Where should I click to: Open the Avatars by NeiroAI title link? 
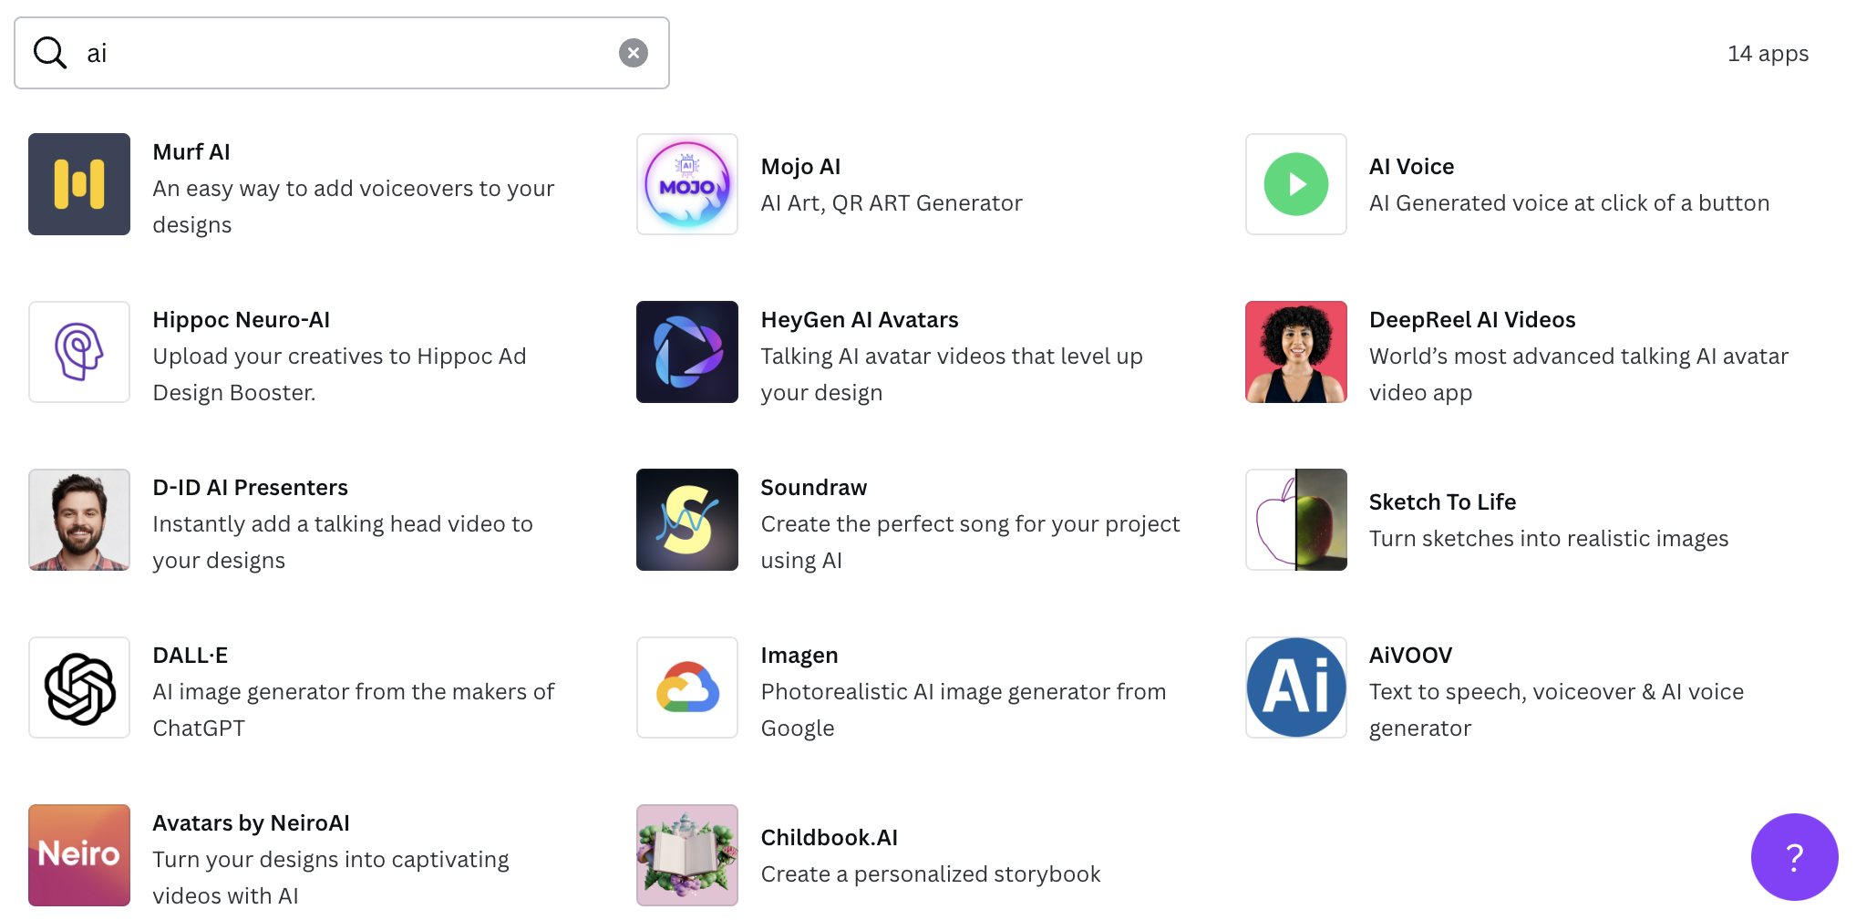coord(251,823)
